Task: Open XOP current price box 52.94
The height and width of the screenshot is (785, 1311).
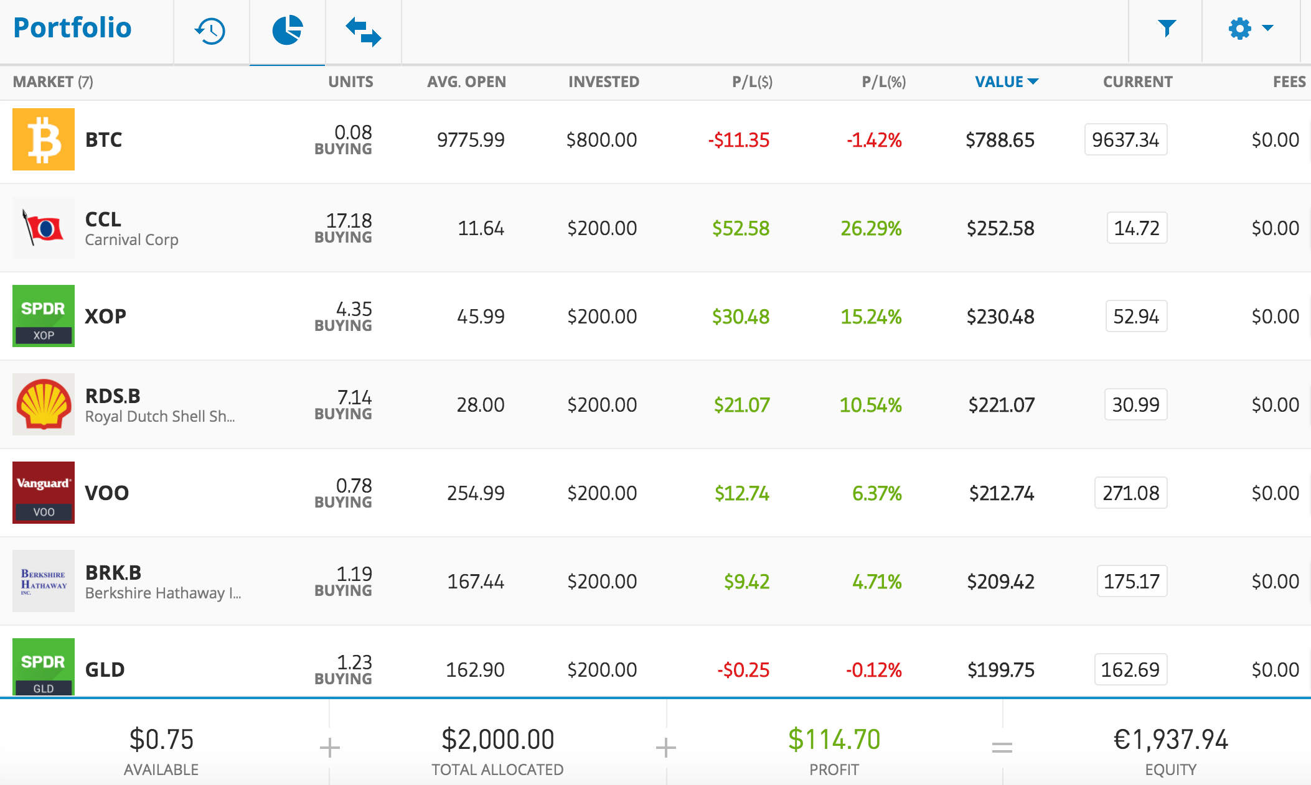Action: [x=1136, y=316]
